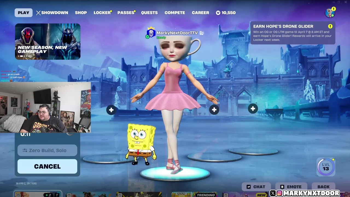Viewport: 350px width, 197px height.
Task: Click the PC platform icon beside the player name
Action: pyautogui.click(x=202, y=33)
